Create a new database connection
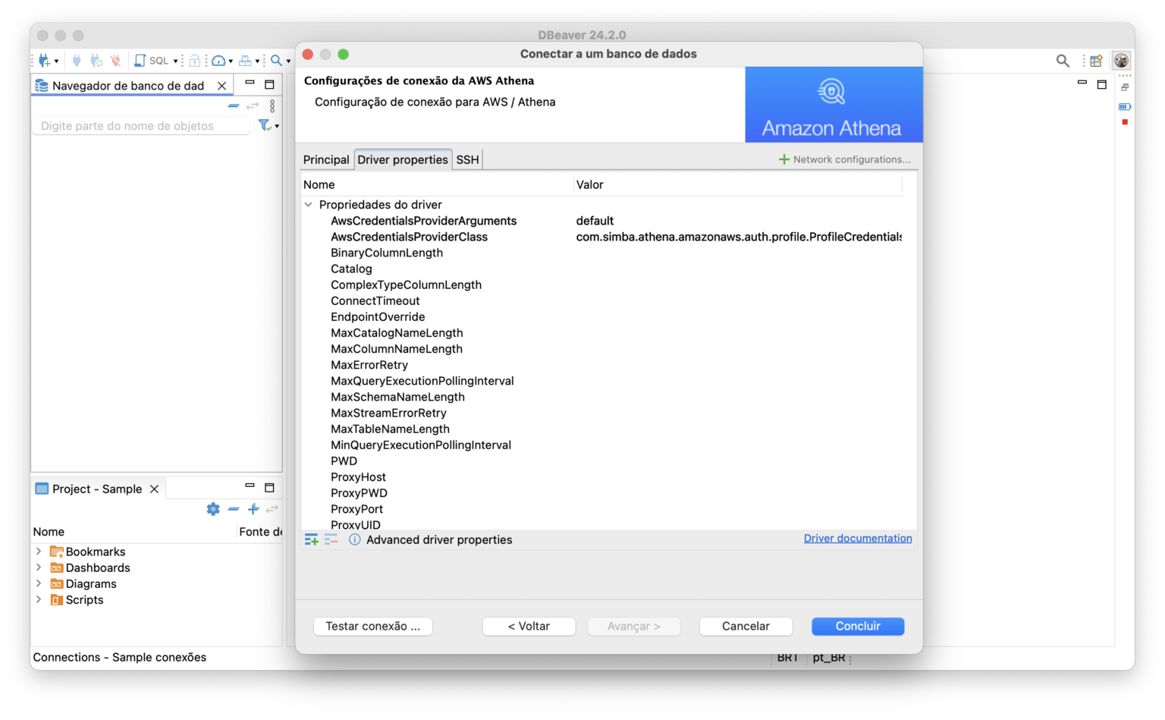The image size is (1165, 720). [x=44, y=60]
